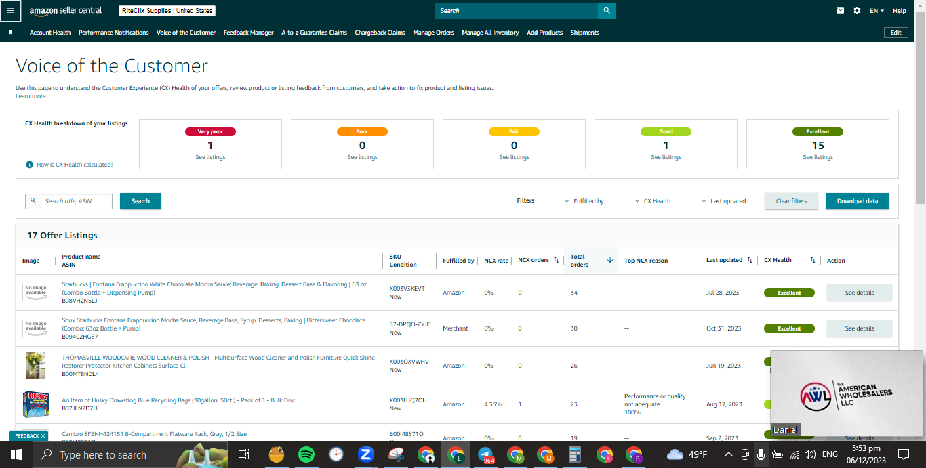Focus the Search title, ASIN field
Screen dimensions: 926x468
click(77, 201)
